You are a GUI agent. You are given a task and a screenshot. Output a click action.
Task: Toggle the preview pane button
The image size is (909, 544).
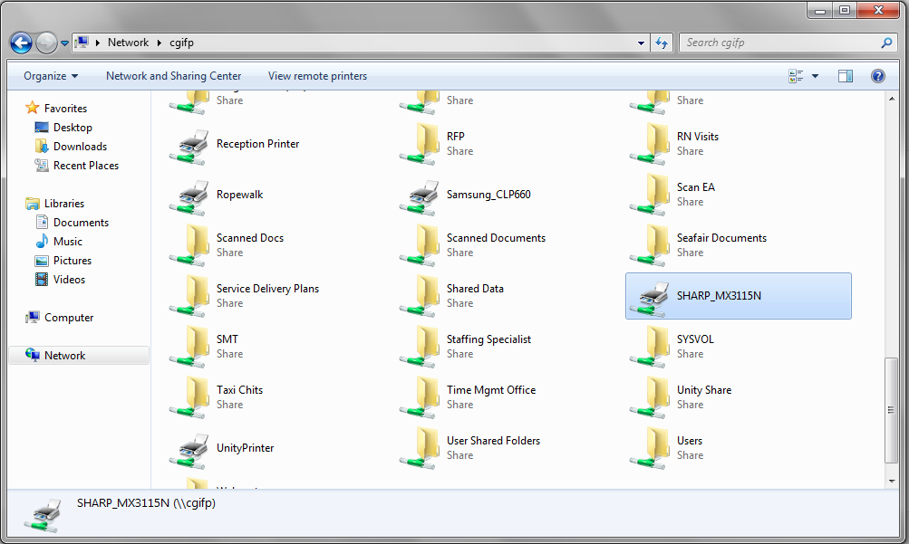[x=845, y=76]
